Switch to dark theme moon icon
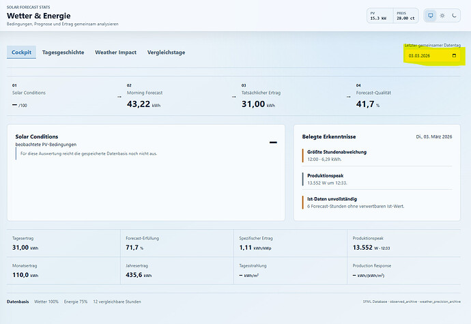 point(454,16)
